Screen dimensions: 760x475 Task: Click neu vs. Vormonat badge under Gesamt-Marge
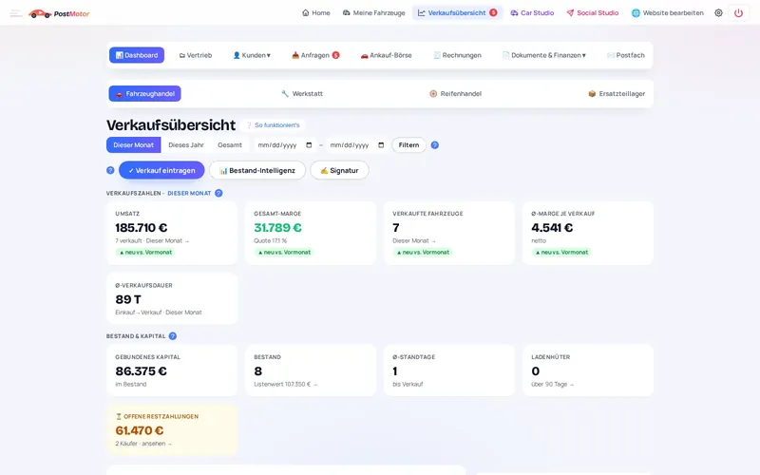tap(284, 252)
